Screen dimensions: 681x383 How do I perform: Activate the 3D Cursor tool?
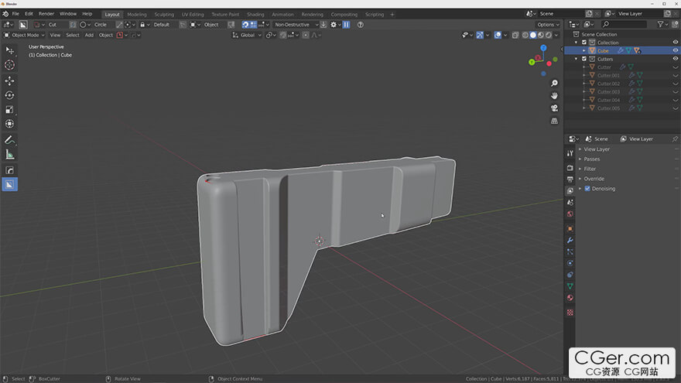pyautogui.click(x=9, y=65)
